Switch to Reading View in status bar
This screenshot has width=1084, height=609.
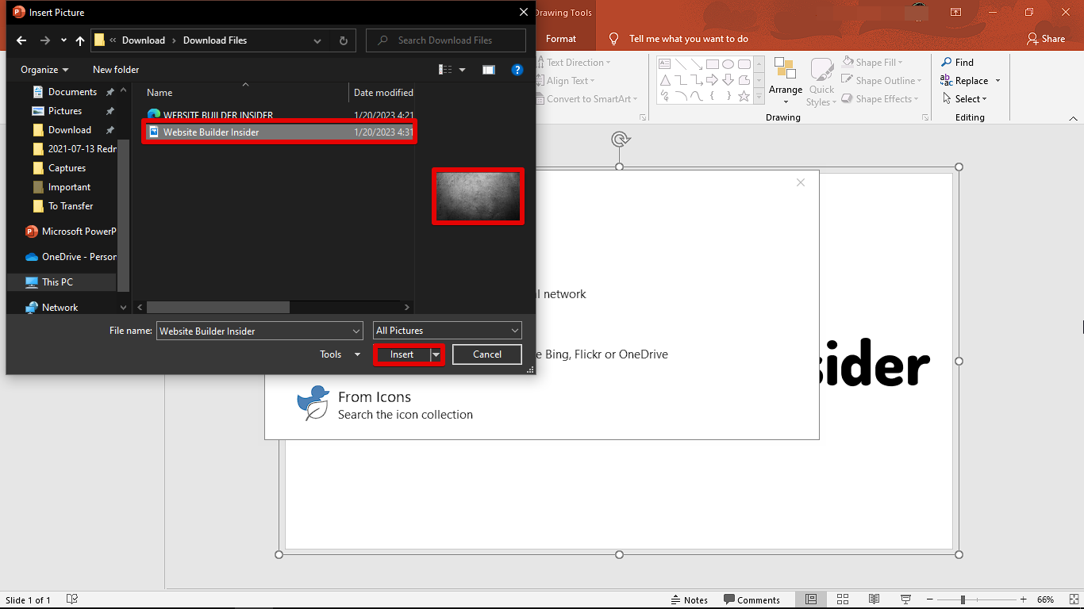point(874,599)
